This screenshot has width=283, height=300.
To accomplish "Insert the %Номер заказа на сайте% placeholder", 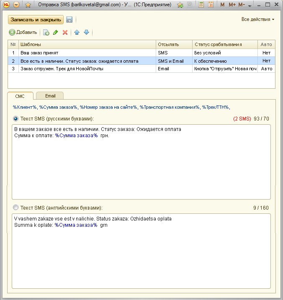I will click(108, 108).
